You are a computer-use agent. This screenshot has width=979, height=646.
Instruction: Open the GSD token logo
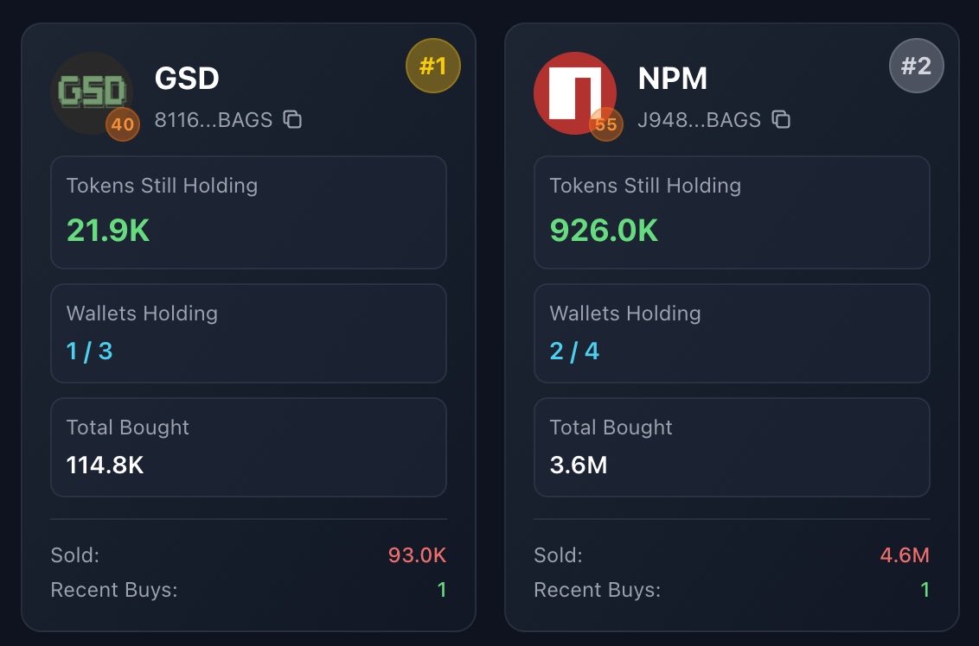91,93
